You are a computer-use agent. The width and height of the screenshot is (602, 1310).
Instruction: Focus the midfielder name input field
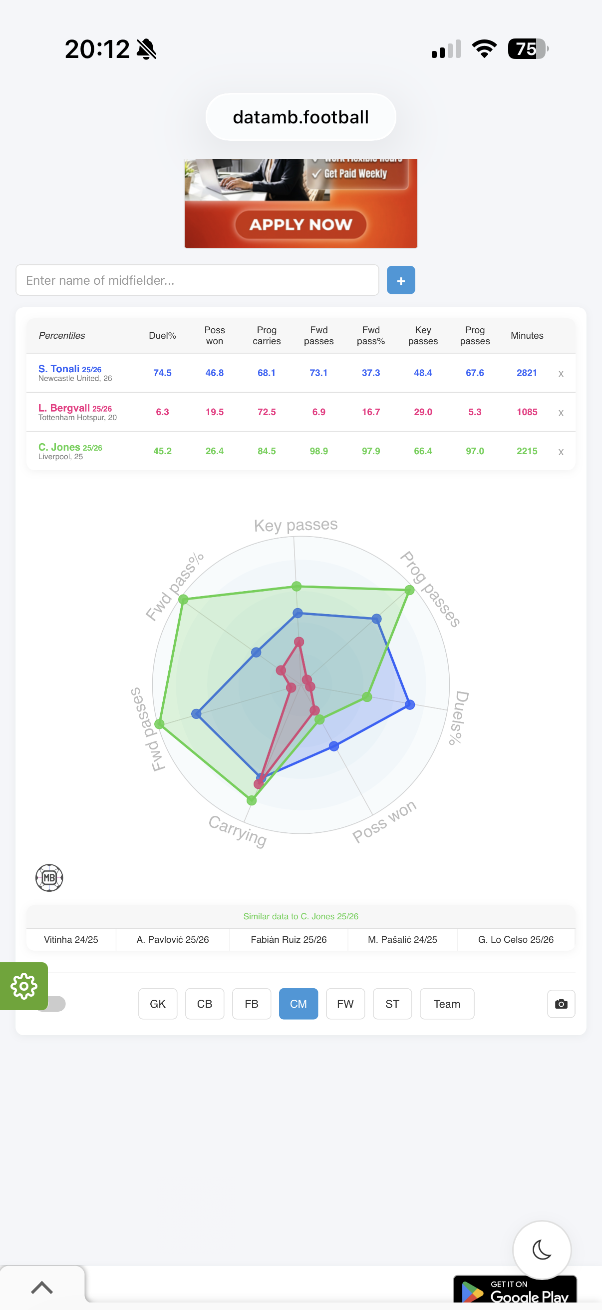click(197, 280)
